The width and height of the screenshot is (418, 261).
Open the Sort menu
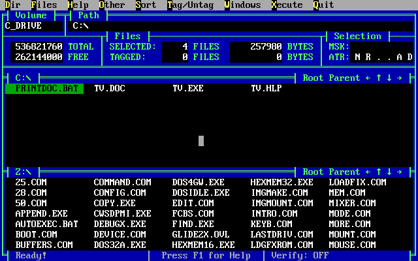tap(146, 5)
